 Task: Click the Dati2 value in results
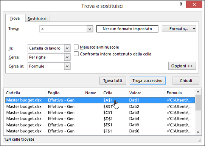click(x=134, y=106)
